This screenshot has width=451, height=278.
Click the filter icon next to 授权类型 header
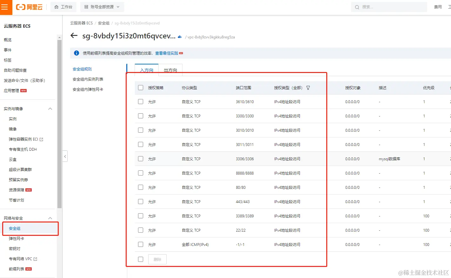(x=308, y=88)
